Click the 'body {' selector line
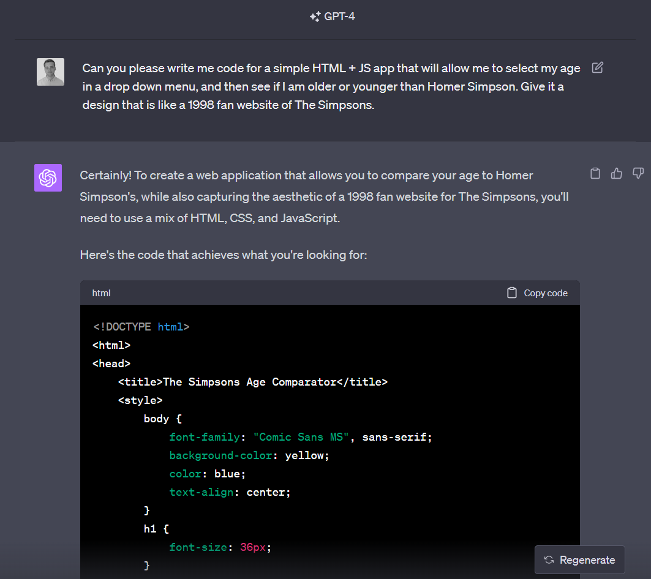This screenshot has width=651, height=579. pos(163,419)
